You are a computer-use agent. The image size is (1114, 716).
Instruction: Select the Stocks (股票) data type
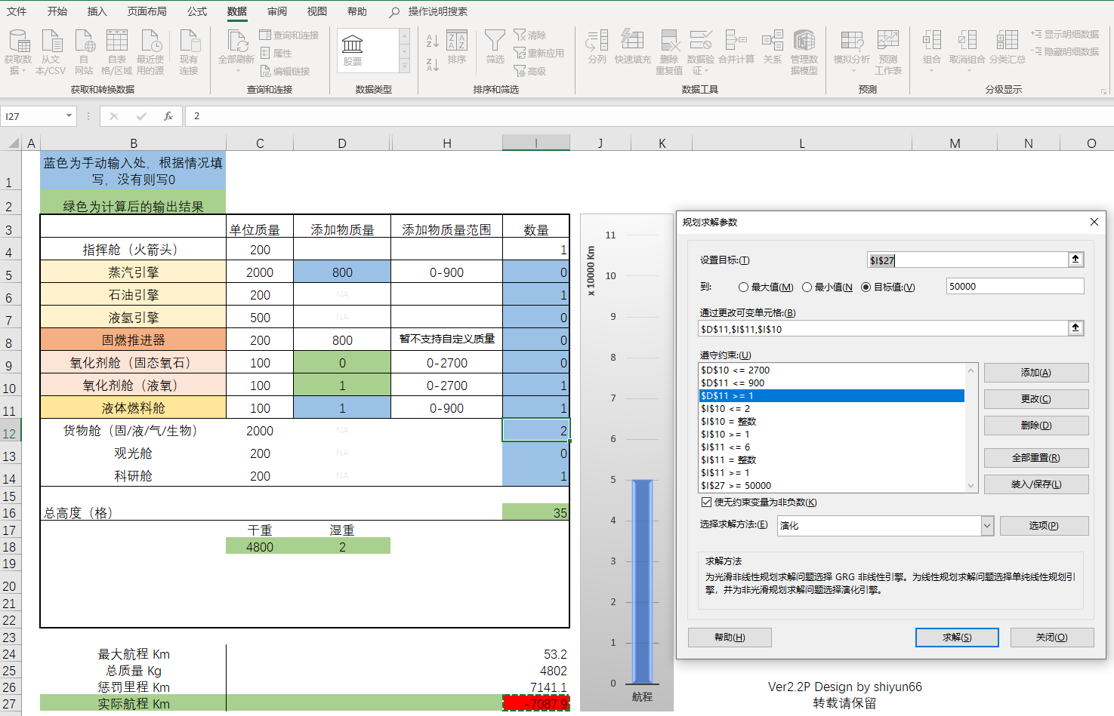353,51
